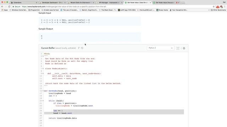Image resolution: width=227 pixels, height=127 pixels.
Task: Close the API Manager tab
Action: click(122, 2)
